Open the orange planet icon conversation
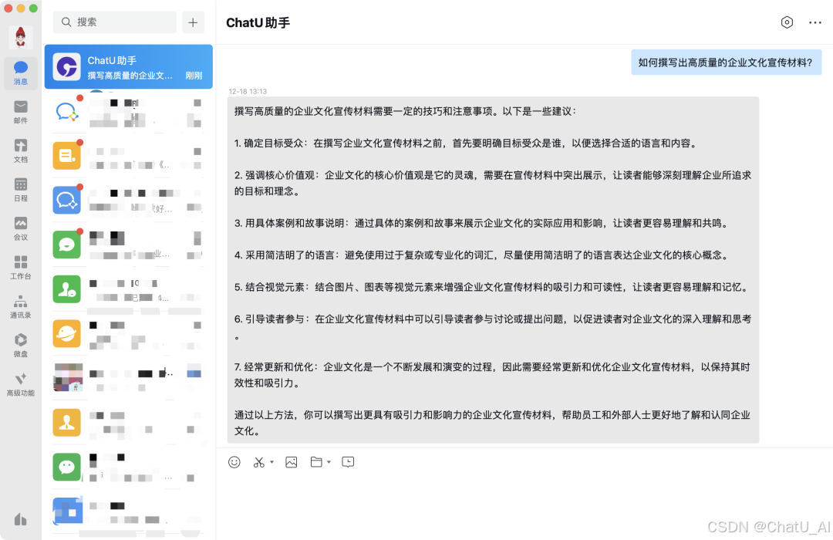 click(129, 333)
